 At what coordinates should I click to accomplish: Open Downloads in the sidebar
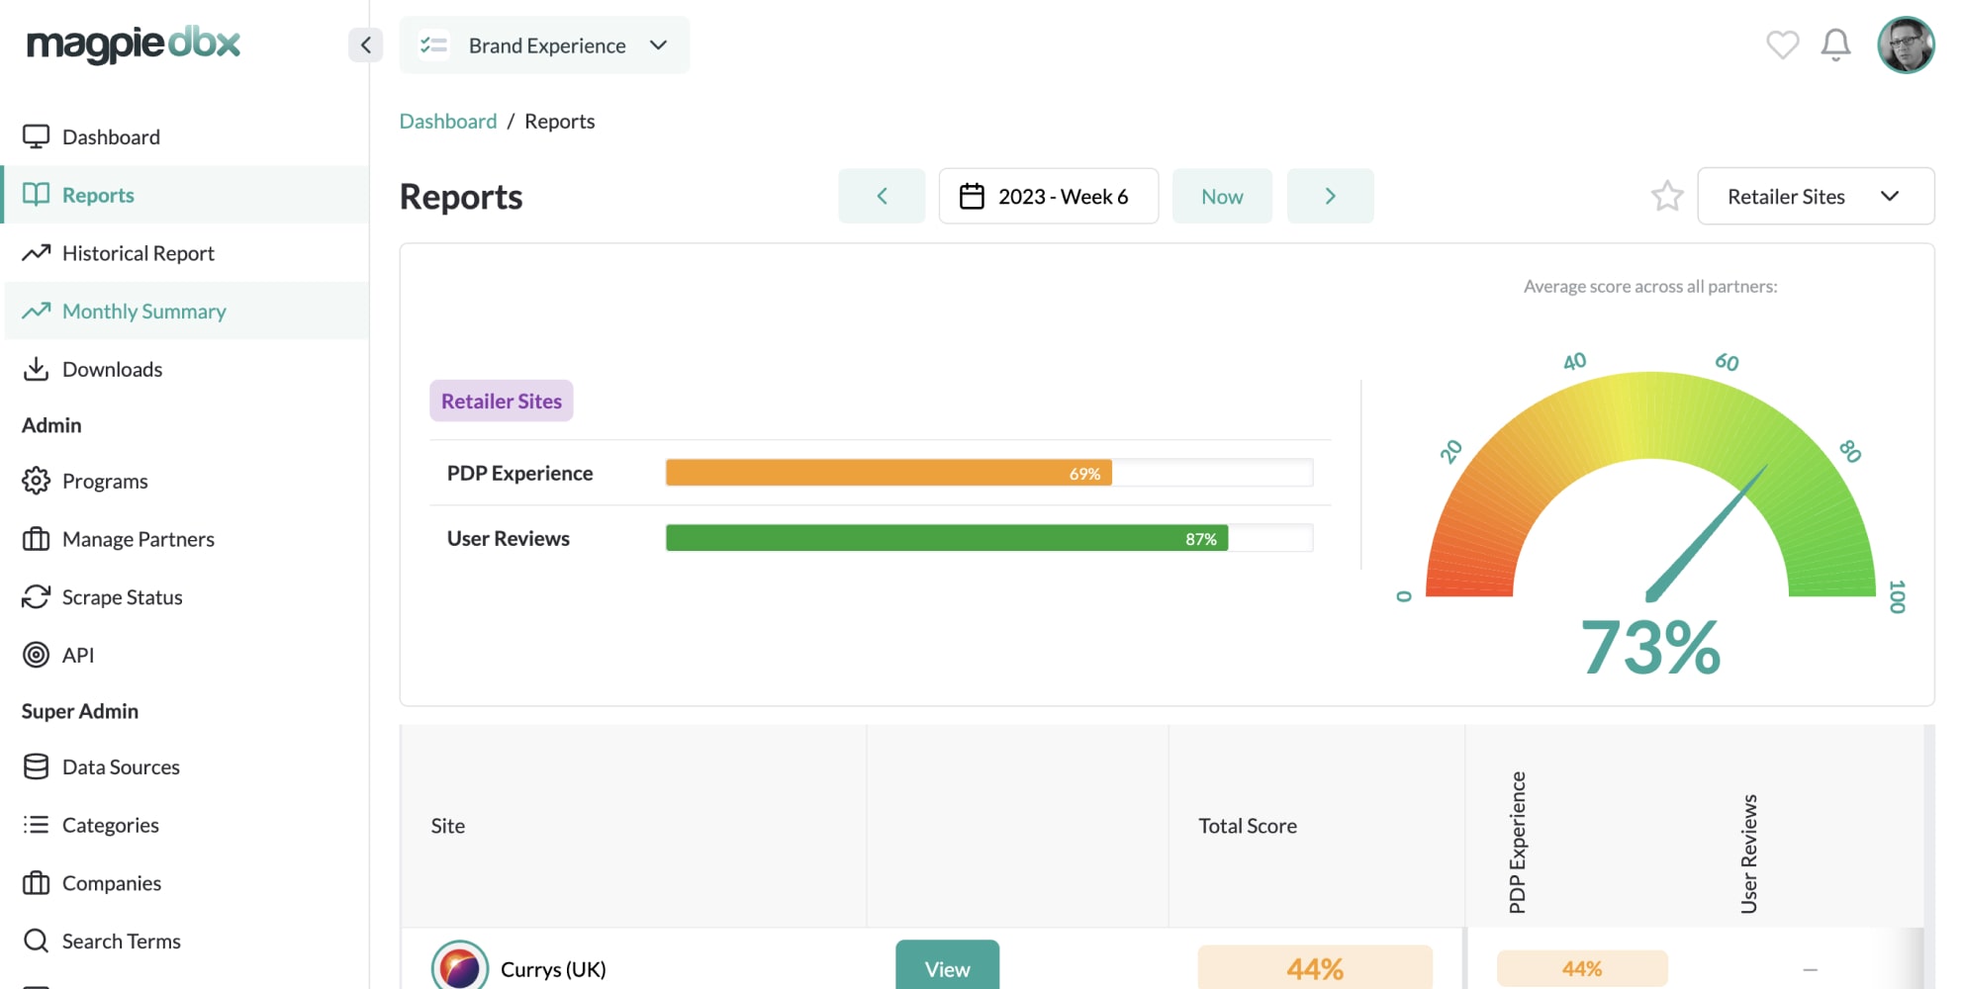pyautogui.click(x=185, y=369)
